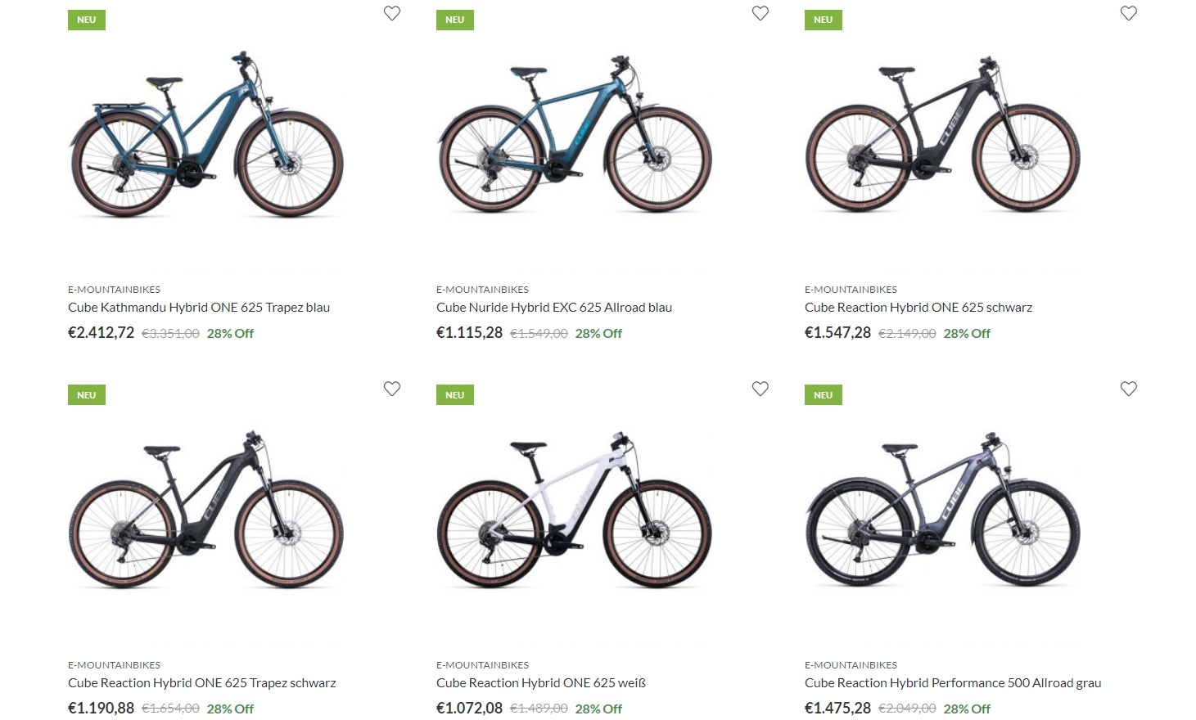The image size is (1196, 720).
Task: Open Cube Kathmandu Hybrid ONE 625 Trapez blau
Action: coord(199,308)
